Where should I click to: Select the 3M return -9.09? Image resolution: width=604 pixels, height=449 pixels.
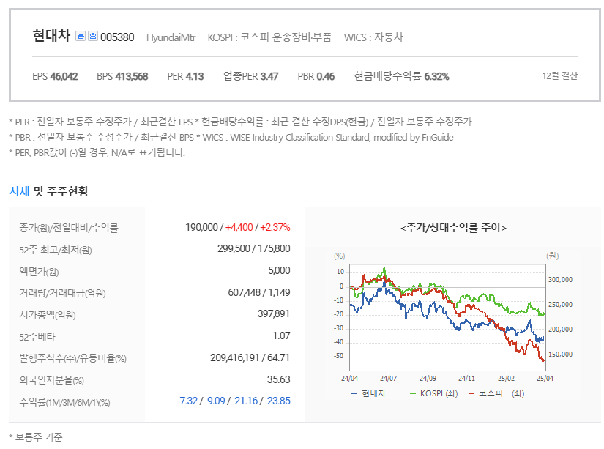coord(215,401)
